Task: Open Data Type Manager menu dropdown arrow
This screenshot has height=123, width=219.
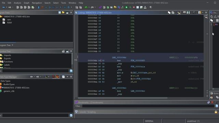Action: [x=67, y=77]
